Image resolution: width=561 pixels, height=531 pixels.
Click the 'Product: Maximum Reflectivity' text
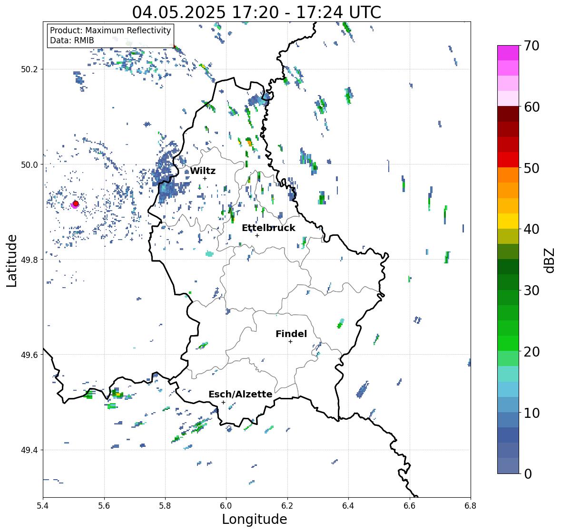click(x=110, y=30)
